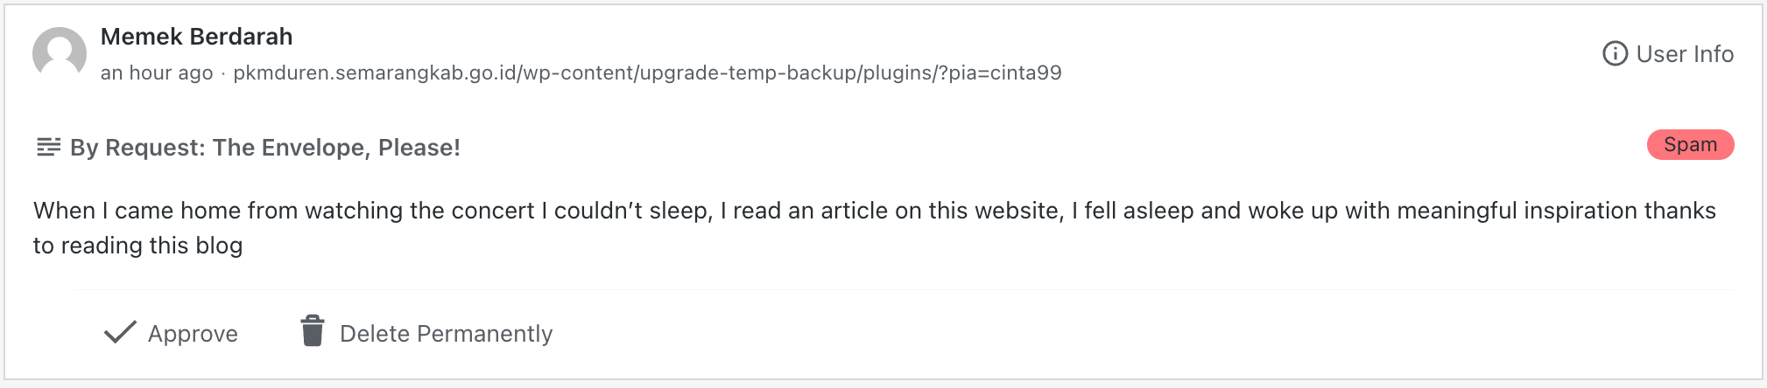Open the post "By Request: The Envelope, Please!"
The height and width of the screenshot is (388, 1767).
click(265, 148)
